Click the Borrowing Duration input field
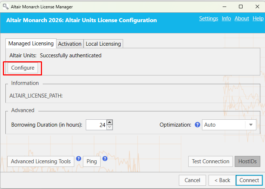Screen dimensions: 265x189 tap(96, 125)
